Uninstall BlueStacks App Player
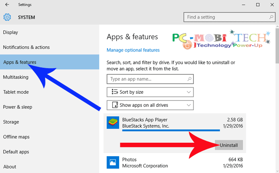Viewport: 279px width, 173px height. (229, 145)
